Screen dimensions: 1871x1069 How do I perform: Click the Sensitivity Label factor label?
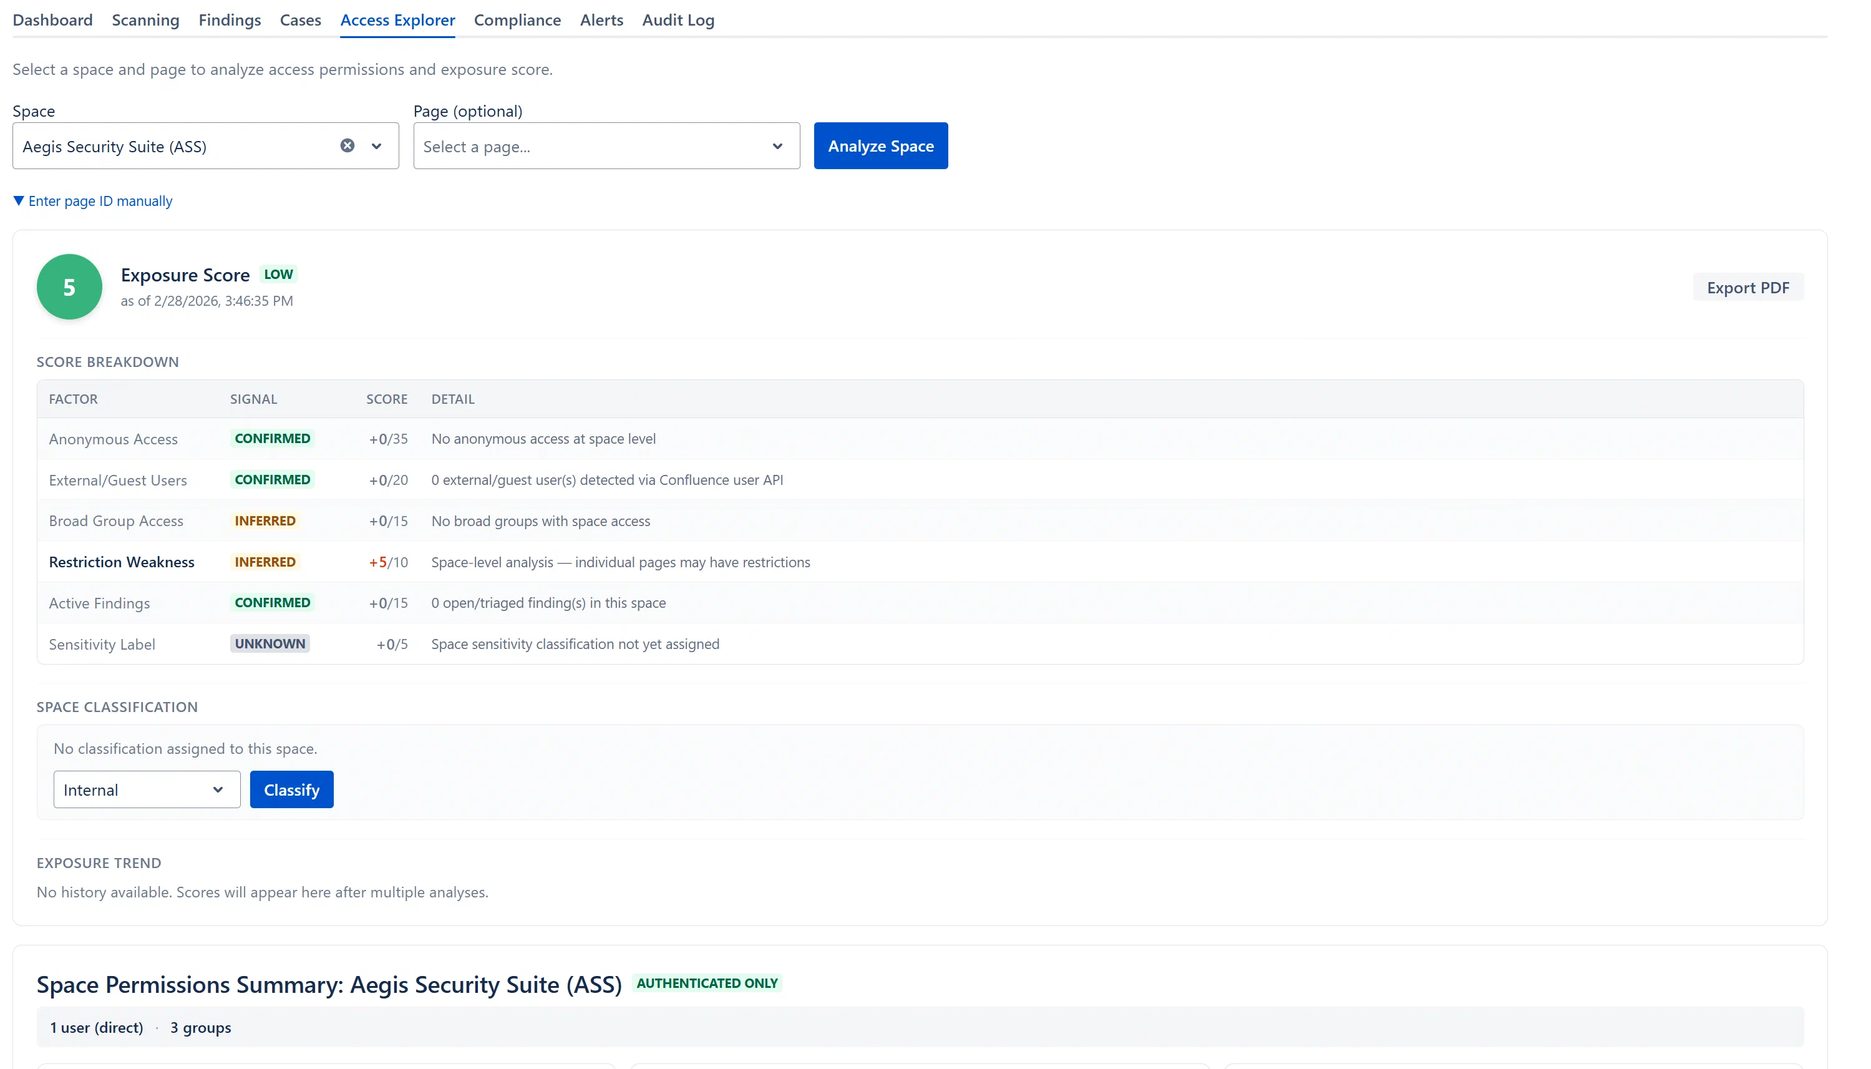click(102, 644)
